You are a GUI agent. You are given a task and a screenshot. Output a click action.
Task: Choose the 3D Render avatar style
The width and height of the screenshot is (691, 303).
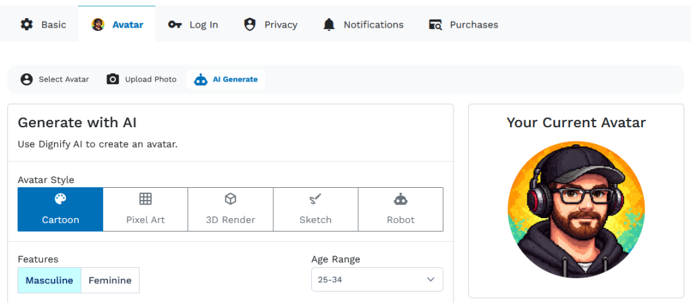point(230,209)
